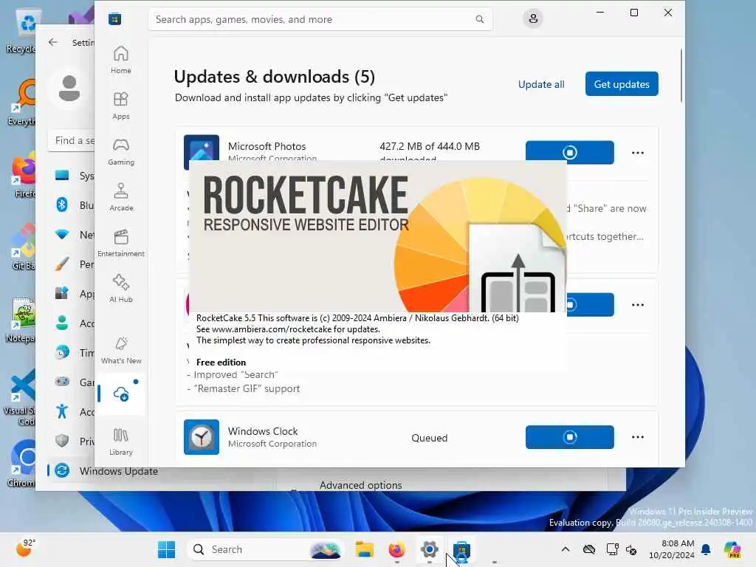756x567 pixels.
Task: Open Arcade section in Store sidebar
Action: pyautogui.click(x=120, y=197)
